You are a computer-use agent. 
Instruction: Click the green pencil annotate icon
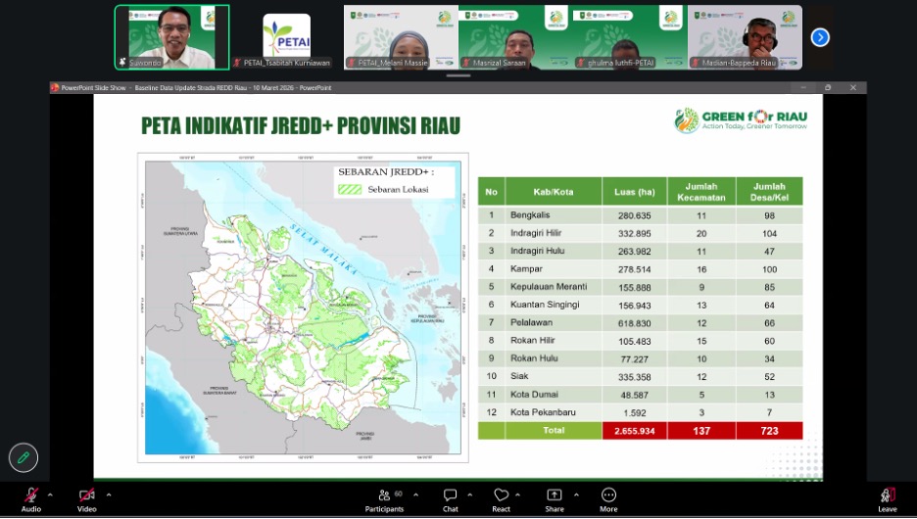23,457
